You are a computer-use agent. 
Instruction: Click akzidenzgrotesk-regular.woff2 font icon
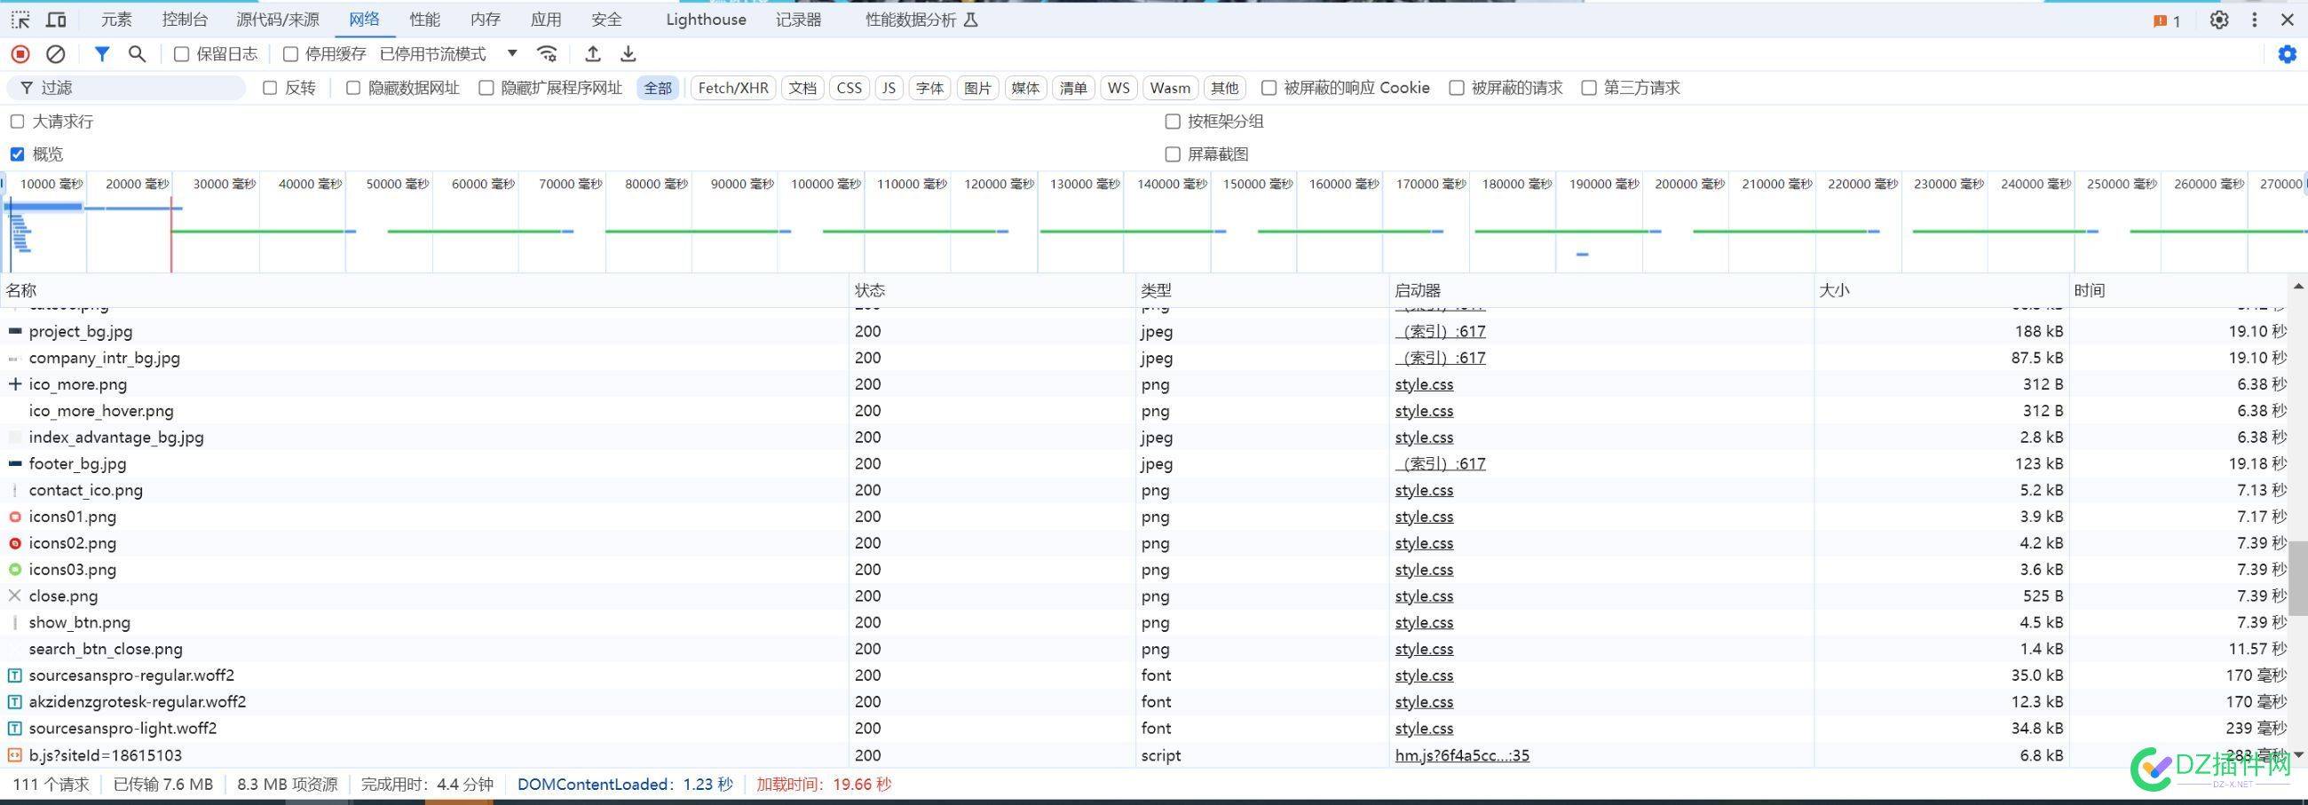[x=14, y=702]
